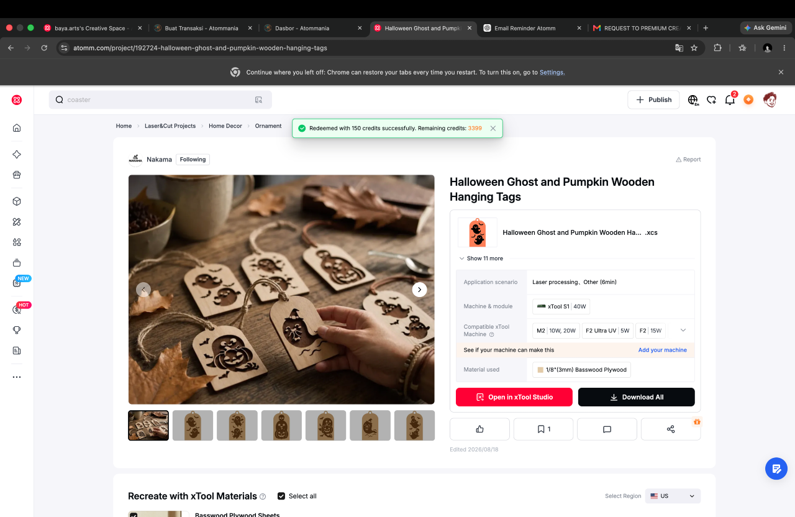The width and height of the screenshot is (795, 517).
Task: Switch to Buat Transaksi - Atommania tab
Action: [x=202, y=28]
